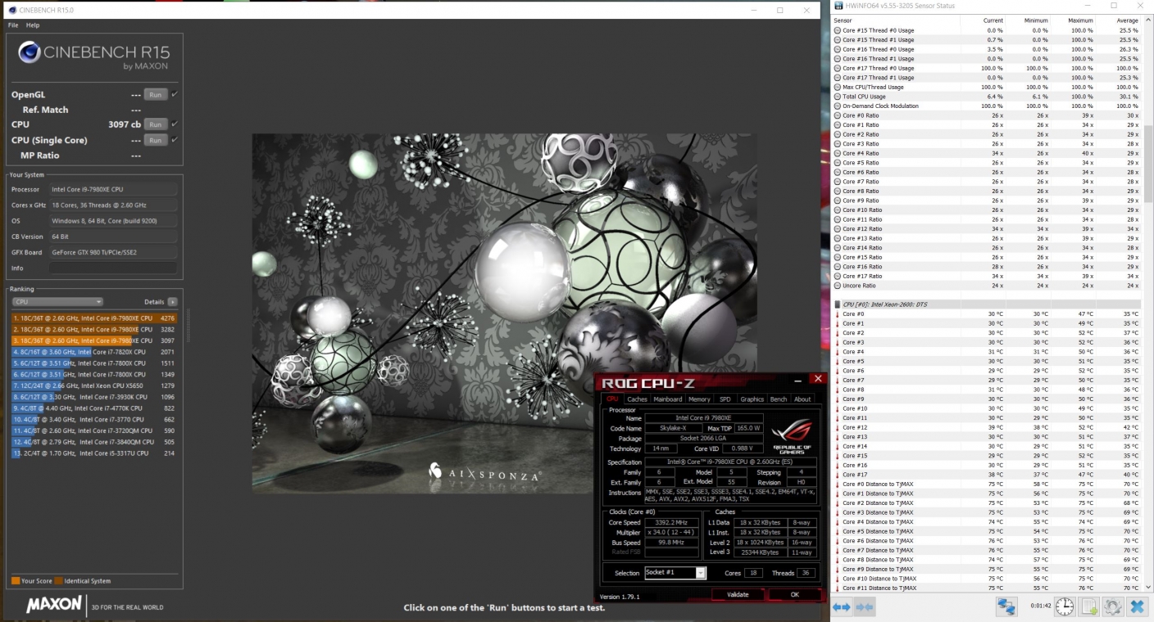Viewport: 1154px width, 622px height.
Task: Close the ROG CPU-Z window
Action: (817, 378)
